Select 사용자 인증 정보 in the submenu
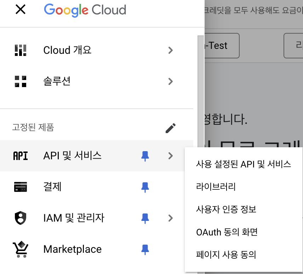The width and height of the screenshot is (303, 274). click(x=244, y=210)
